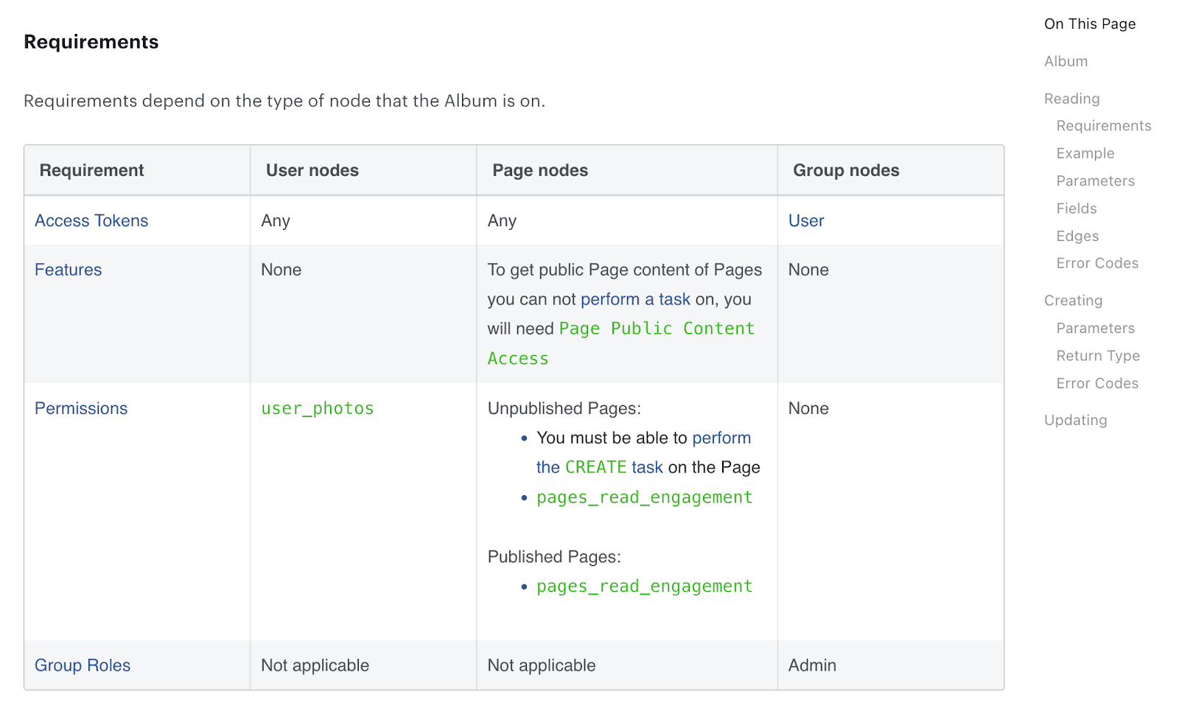
Task: Click pages_read_engagement under Published Pages
Action: [x=644, y=587]
